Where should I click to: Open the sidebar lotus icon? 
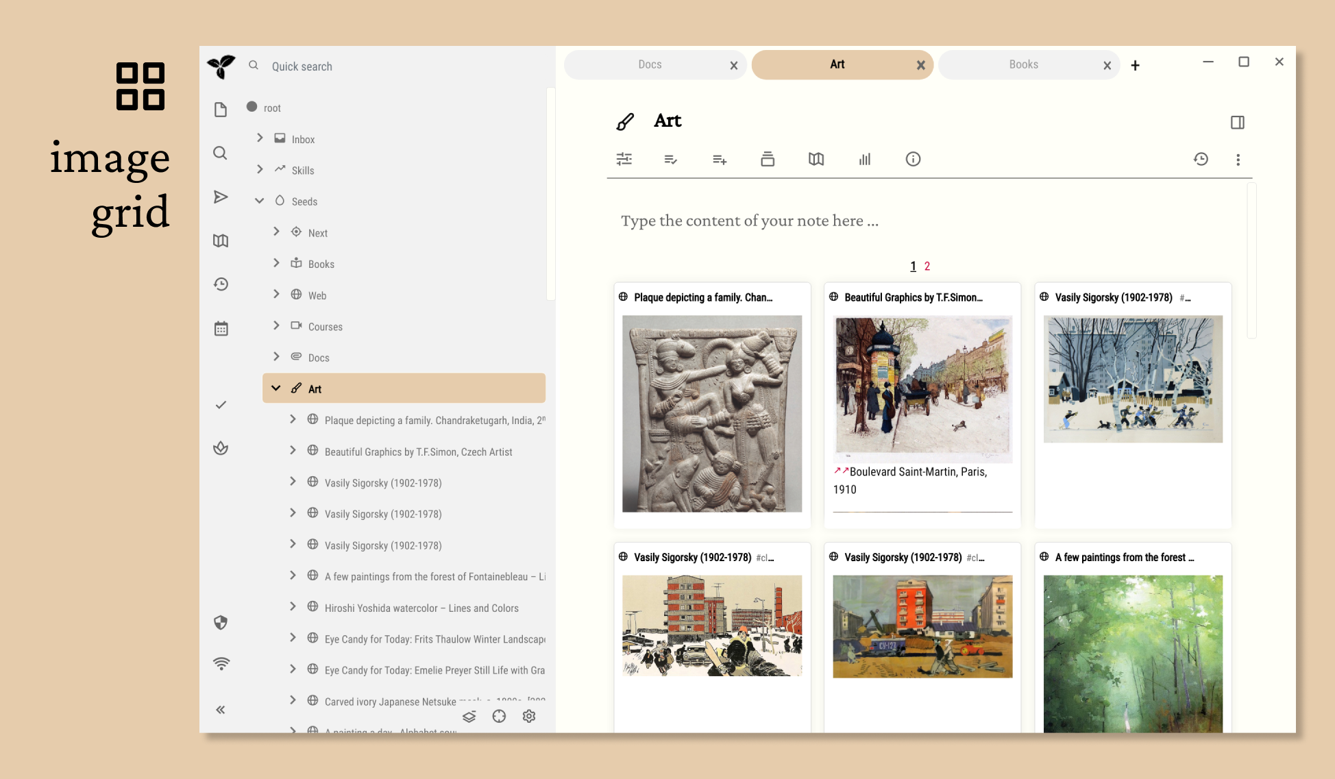221,449
